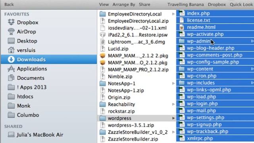Screen dimensions: 254x143
Task: Click the wp-admin folder icon
Action: pos(182,41)
